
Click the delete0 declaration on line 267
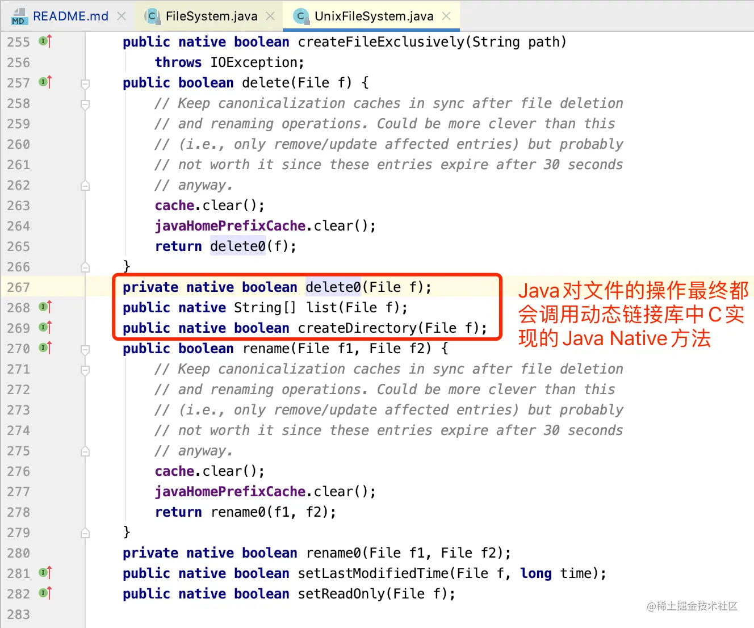coord(333,287)
